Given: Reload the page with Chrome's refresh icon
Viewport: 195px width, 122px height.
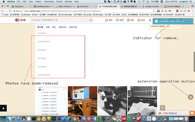Looking at the screenshot, I should tap(10, 11).
